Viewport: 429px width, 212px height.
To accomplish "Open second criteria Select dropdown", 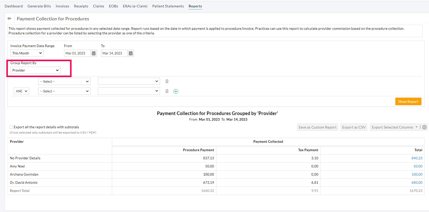I will [64, 91].
